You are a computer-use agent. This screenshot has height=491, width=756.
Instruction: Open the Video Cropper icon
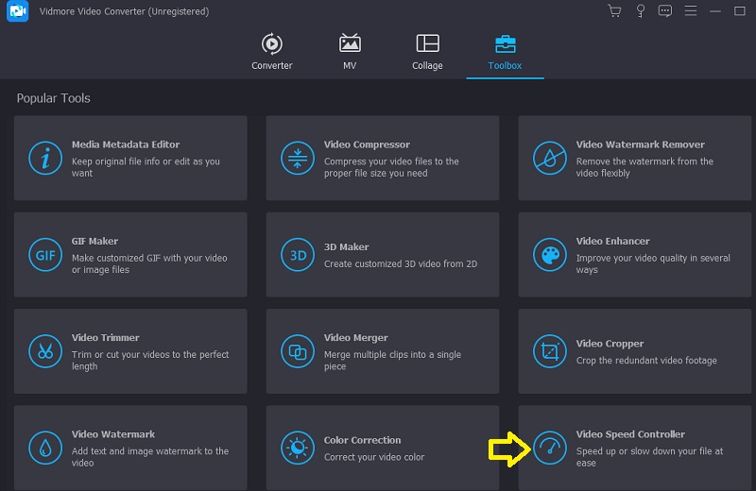(x=549, y=351)
